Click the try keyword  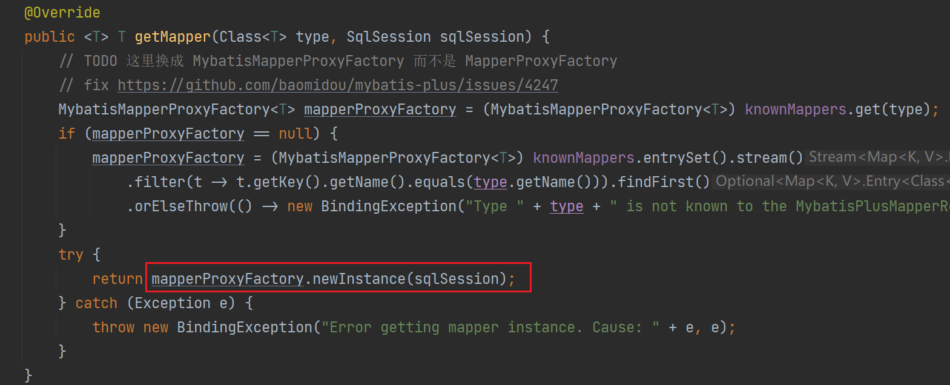point(71,255)
